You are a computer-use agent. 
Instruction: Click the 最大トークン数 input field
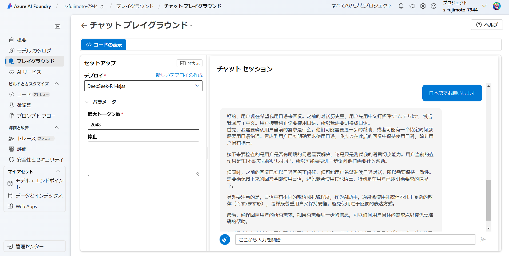pyautogui.click(x=144, y=124)
